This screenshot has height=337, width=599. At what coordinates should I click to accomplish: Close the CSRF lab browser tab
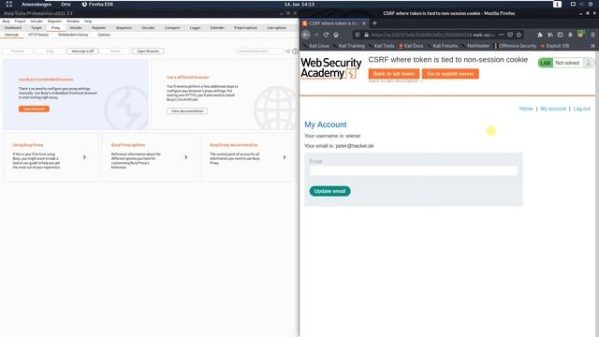[364, 23]
